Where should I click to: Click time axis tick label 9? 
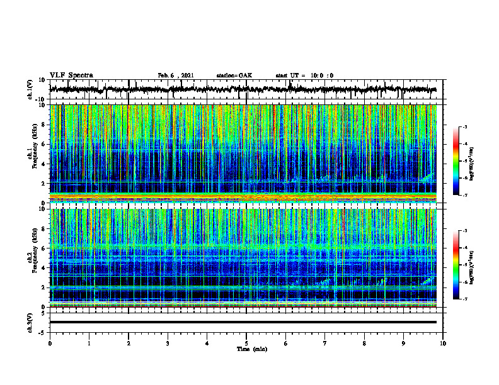403,343
